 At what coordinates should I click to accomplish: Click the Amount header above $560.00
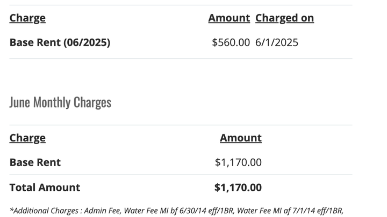click(229, 18)
